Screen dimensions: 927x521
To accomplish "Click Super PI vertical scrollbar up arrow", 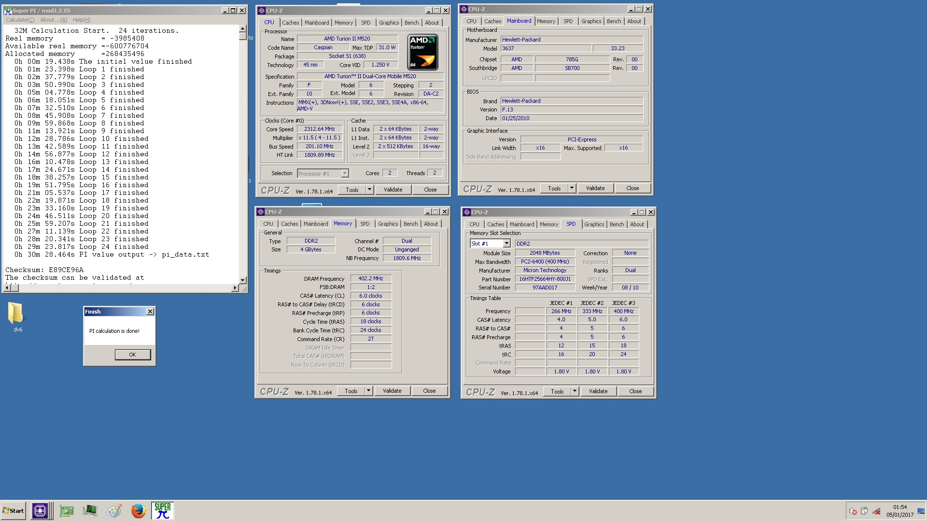I will coord(242,29).
